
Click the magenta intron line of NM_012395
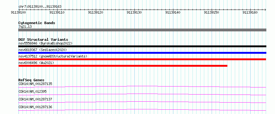142,94
